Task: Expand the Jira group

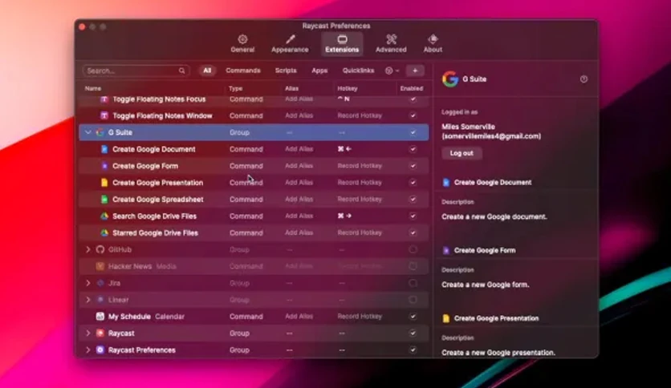Action: coord(88,283)
